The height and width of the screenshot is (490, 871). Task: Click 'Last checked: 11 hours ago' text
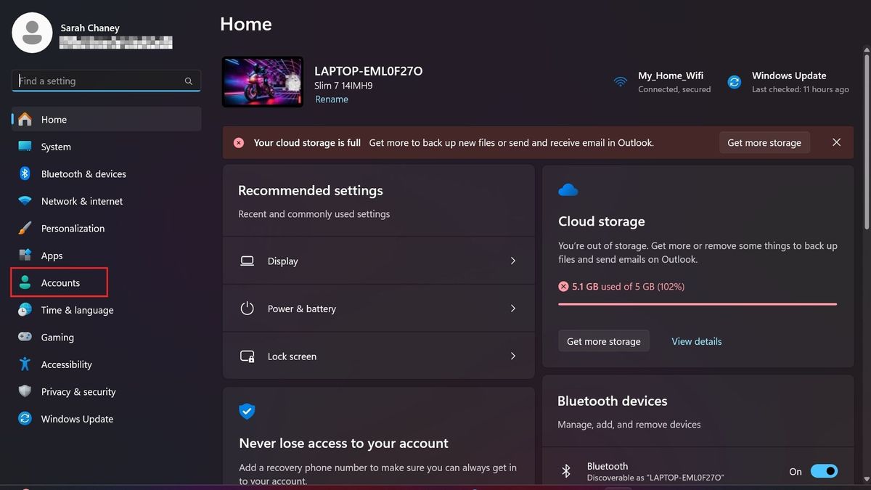tap(800, 89)
